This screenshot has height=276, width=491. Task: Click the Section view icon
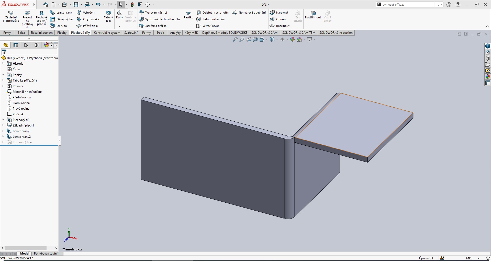255,39
